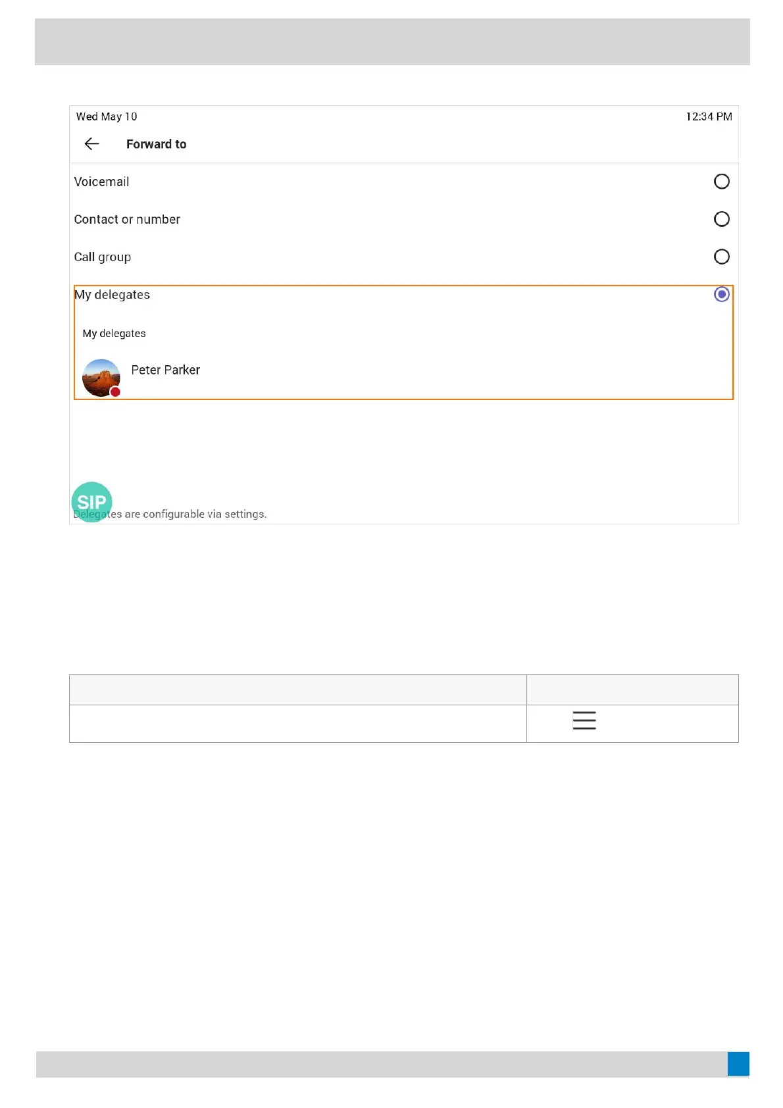This screenshot has height=1108, width=783.
Task: Click the Voicemail option label
Action: point(101,182)
